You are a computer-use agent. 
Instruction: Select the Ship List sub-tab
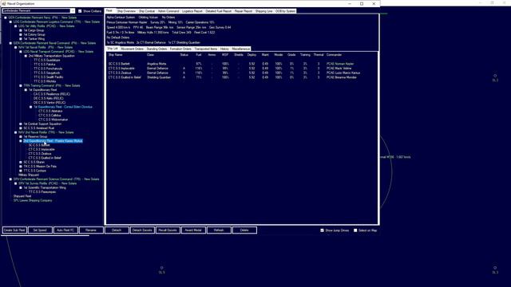[113, 49]
